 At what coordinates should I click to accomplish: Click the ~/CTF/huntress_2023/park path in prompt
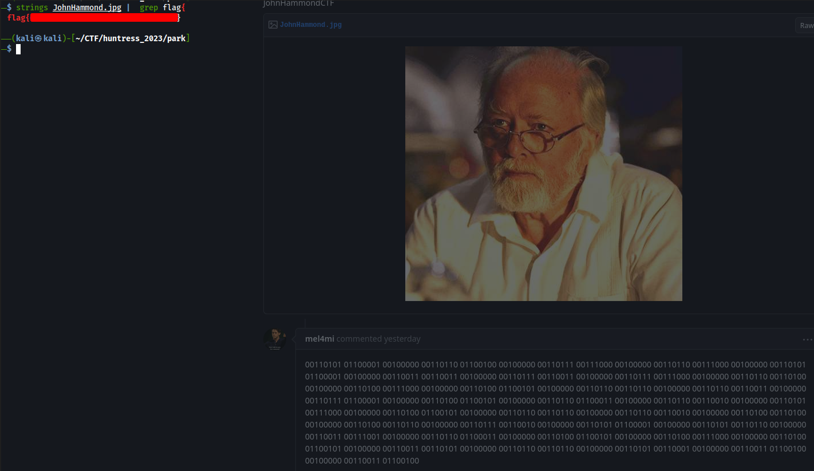(131, 39)
